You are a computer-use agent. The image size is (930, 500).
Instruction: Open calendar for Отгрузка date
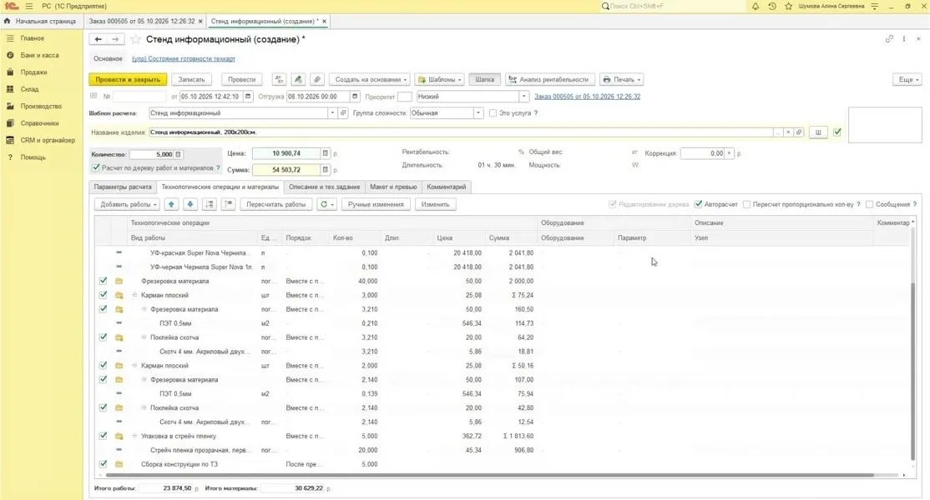(x=355, y=97)
